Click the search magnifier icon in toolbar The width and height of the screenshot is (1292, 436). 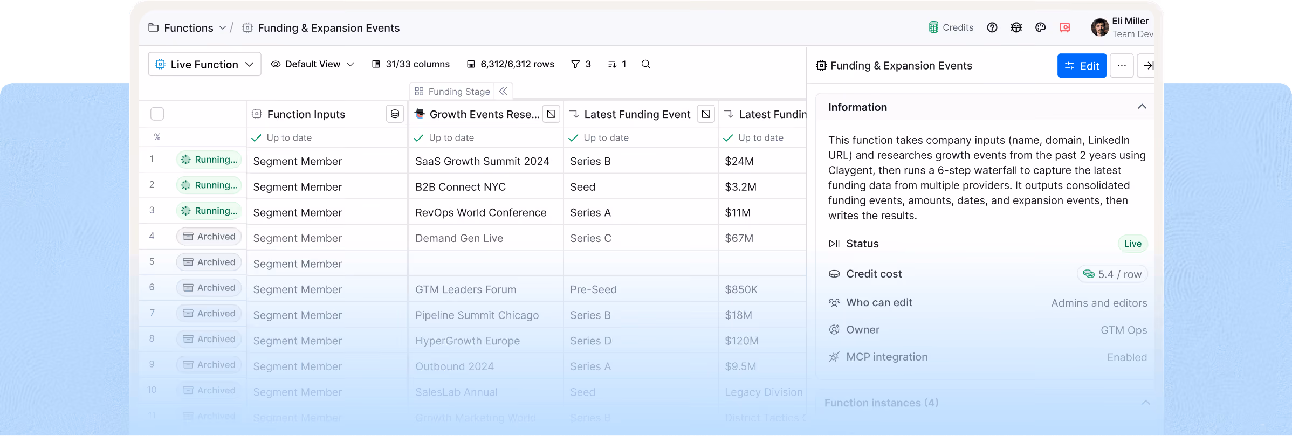(645, 64)
